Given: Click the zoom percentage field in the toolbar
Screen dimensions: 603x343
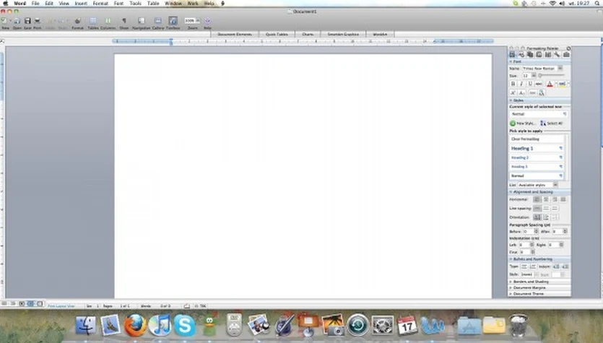Looking at the screenshot, I should 191,21.
